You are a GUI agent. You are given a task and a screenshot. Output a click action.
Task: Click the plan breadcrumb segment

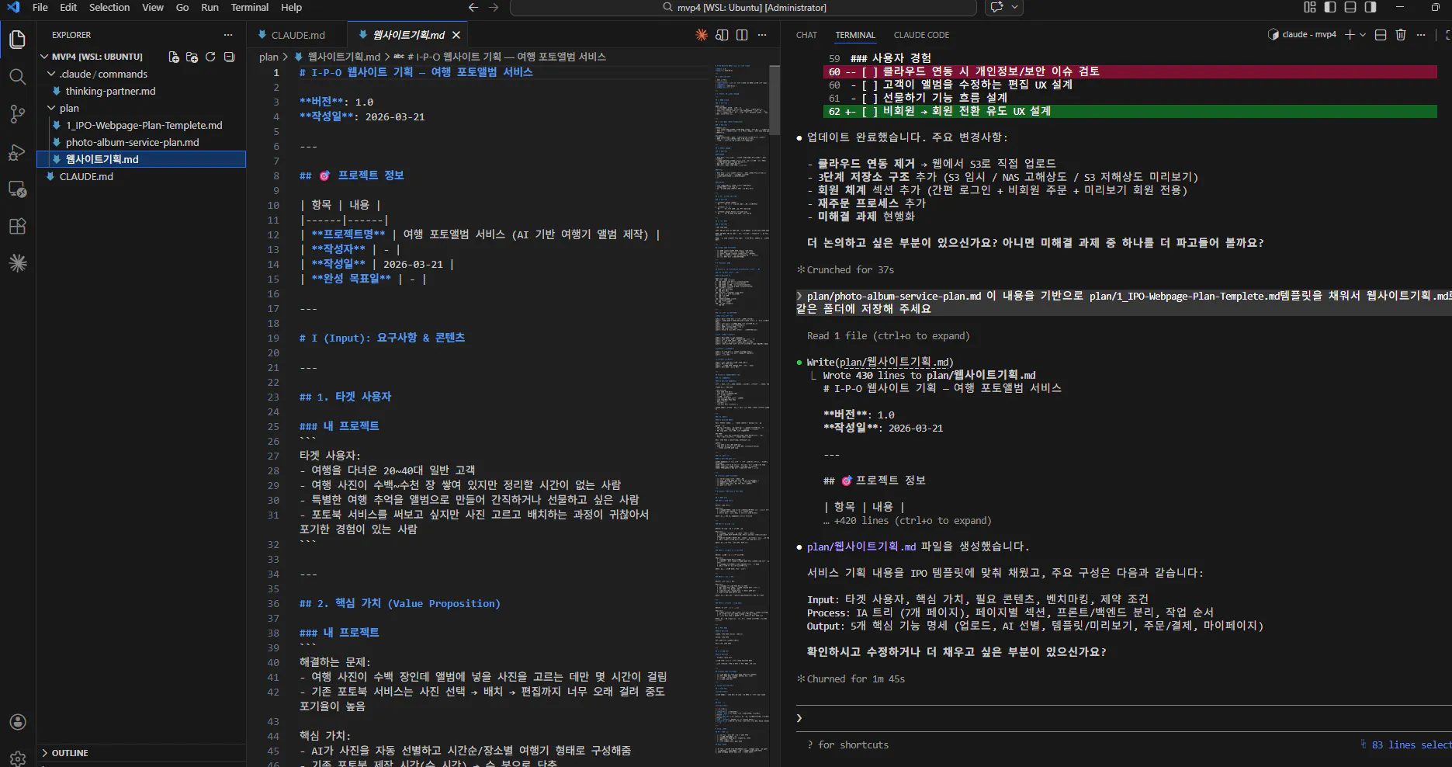click(269, 57)
